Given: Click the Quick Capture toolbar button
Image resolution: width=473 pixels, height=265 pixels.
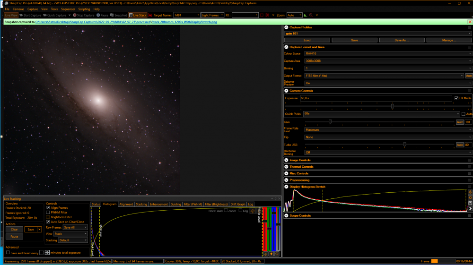Looking at the screenshot, I should [x=54, y=15].
